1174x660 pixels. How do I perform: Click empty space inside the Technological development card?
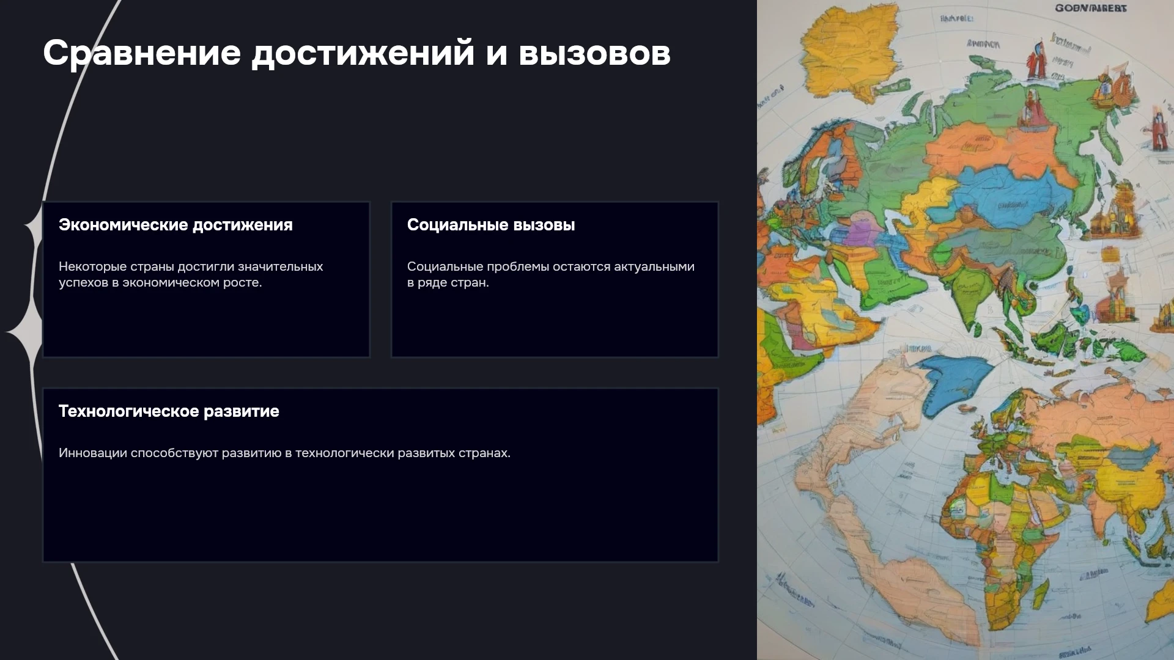click(379, 513)
